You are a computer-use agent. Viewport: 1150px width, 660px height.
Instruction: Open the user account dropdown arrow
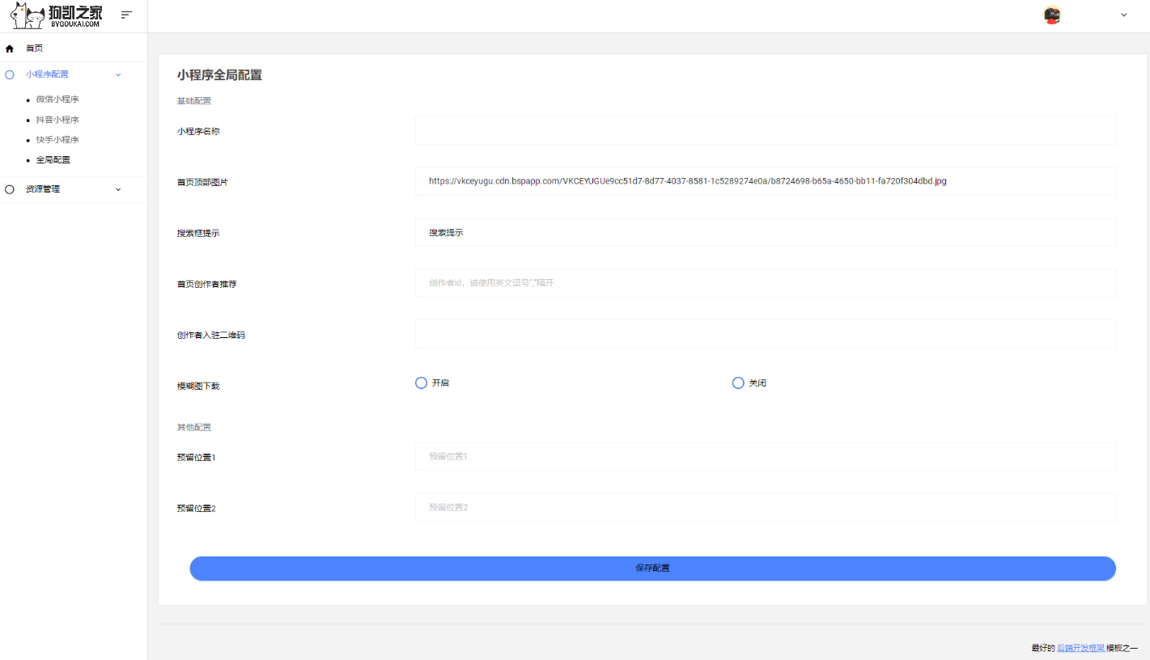tap(1123, 15)
